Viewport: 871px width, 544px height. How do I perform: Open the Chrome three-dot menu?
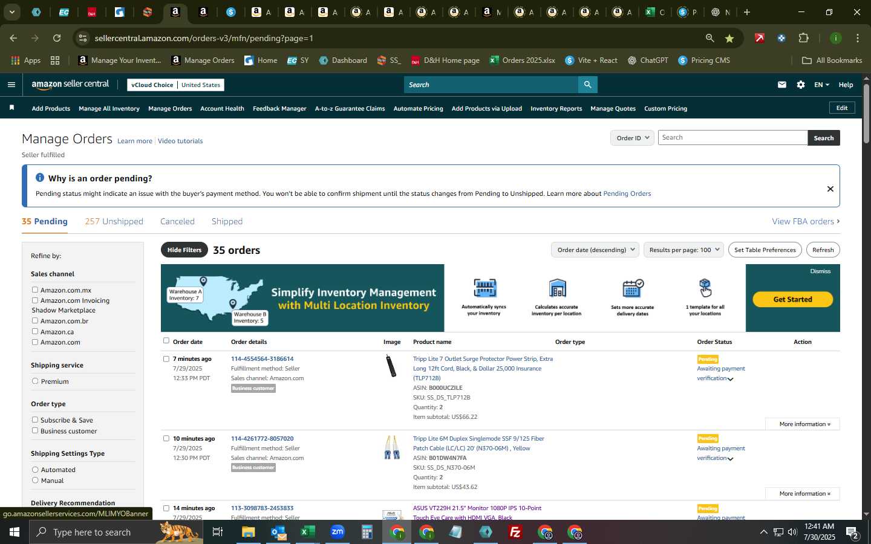click(x=858, y=38)
